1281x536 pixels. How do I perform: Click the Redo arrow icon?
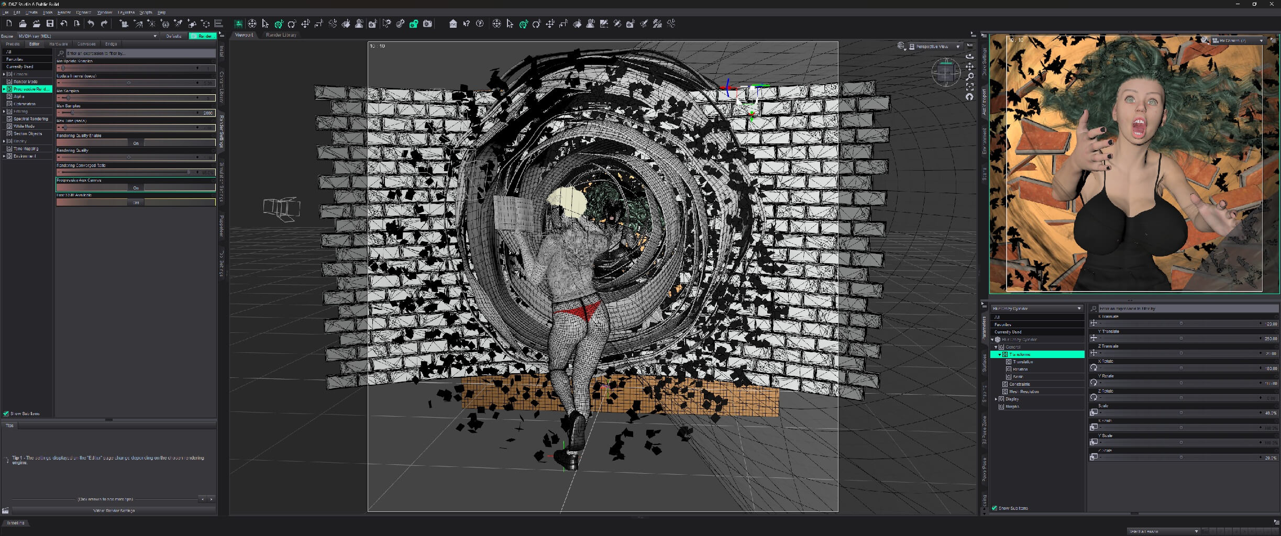pos(104,24)
